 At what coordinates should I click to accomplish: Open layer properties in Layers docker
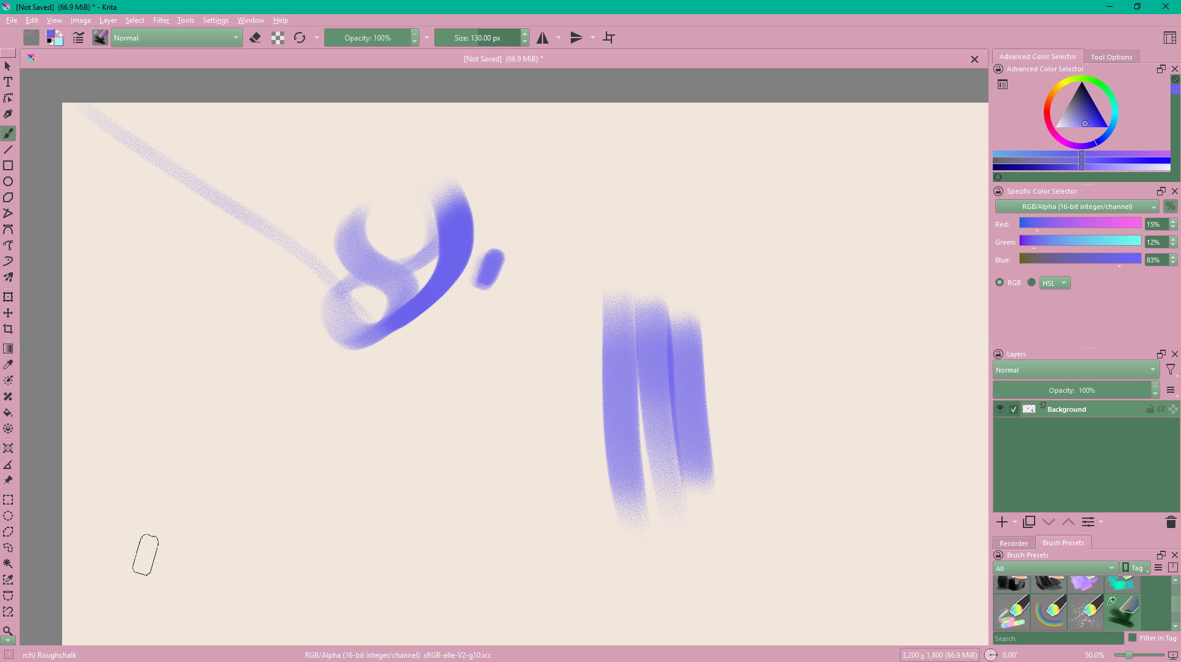[x=1088, y=522]
